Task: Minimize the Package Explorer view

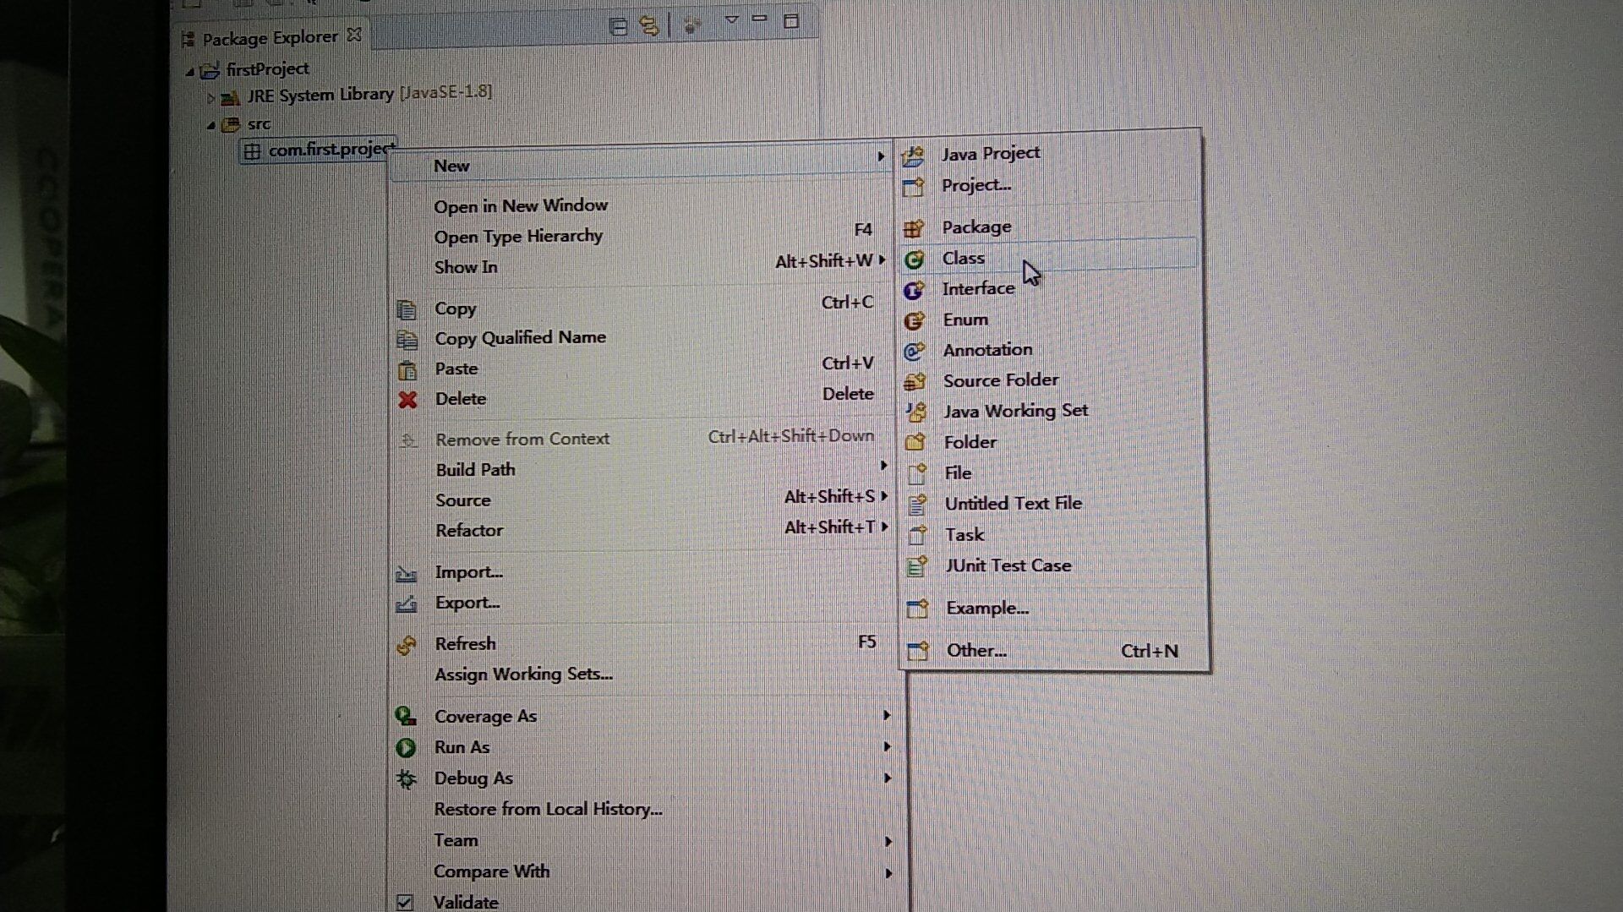Action: click(760, 19)
